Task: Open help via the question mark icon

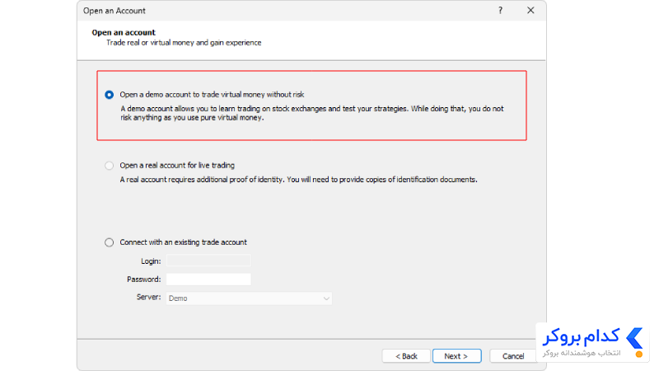Action: 500,10
